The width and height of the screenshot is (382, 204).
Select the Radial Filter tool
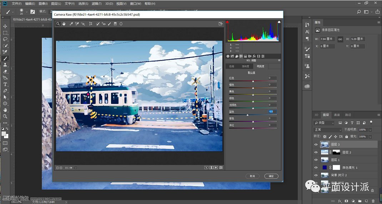click(121, 24)
